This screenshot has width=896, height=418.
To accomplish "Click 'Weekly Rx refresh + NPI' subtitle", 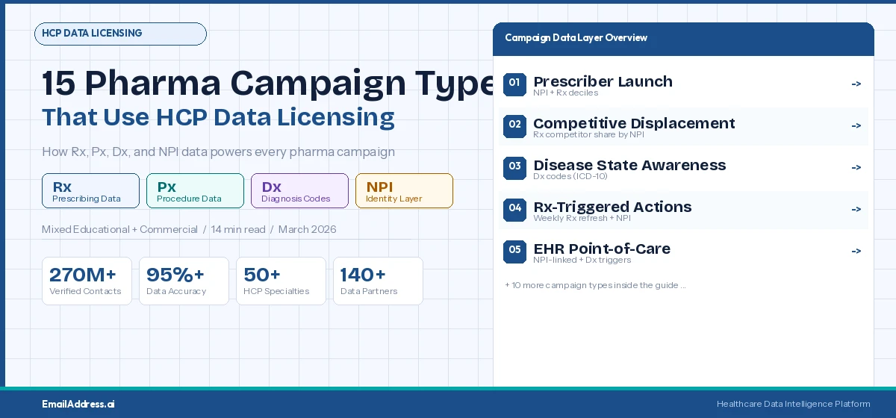I will (x=582, y=219).
